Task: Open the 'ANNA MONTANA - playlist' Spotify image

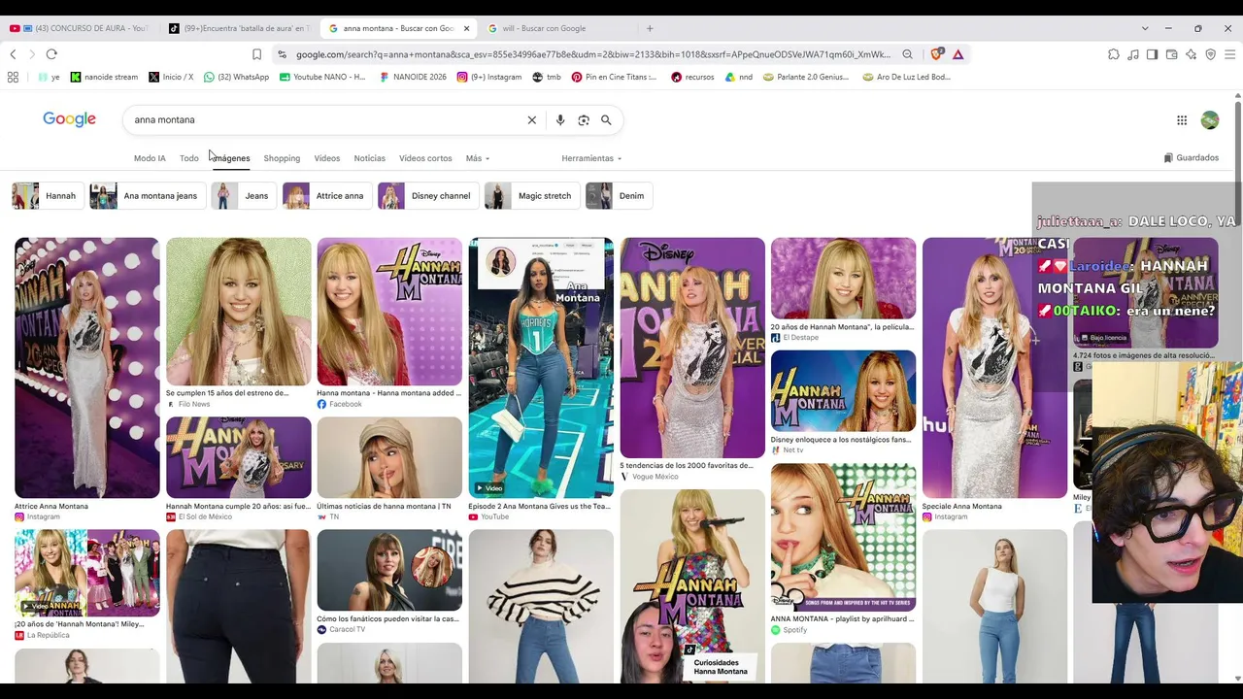Action: 843,537
